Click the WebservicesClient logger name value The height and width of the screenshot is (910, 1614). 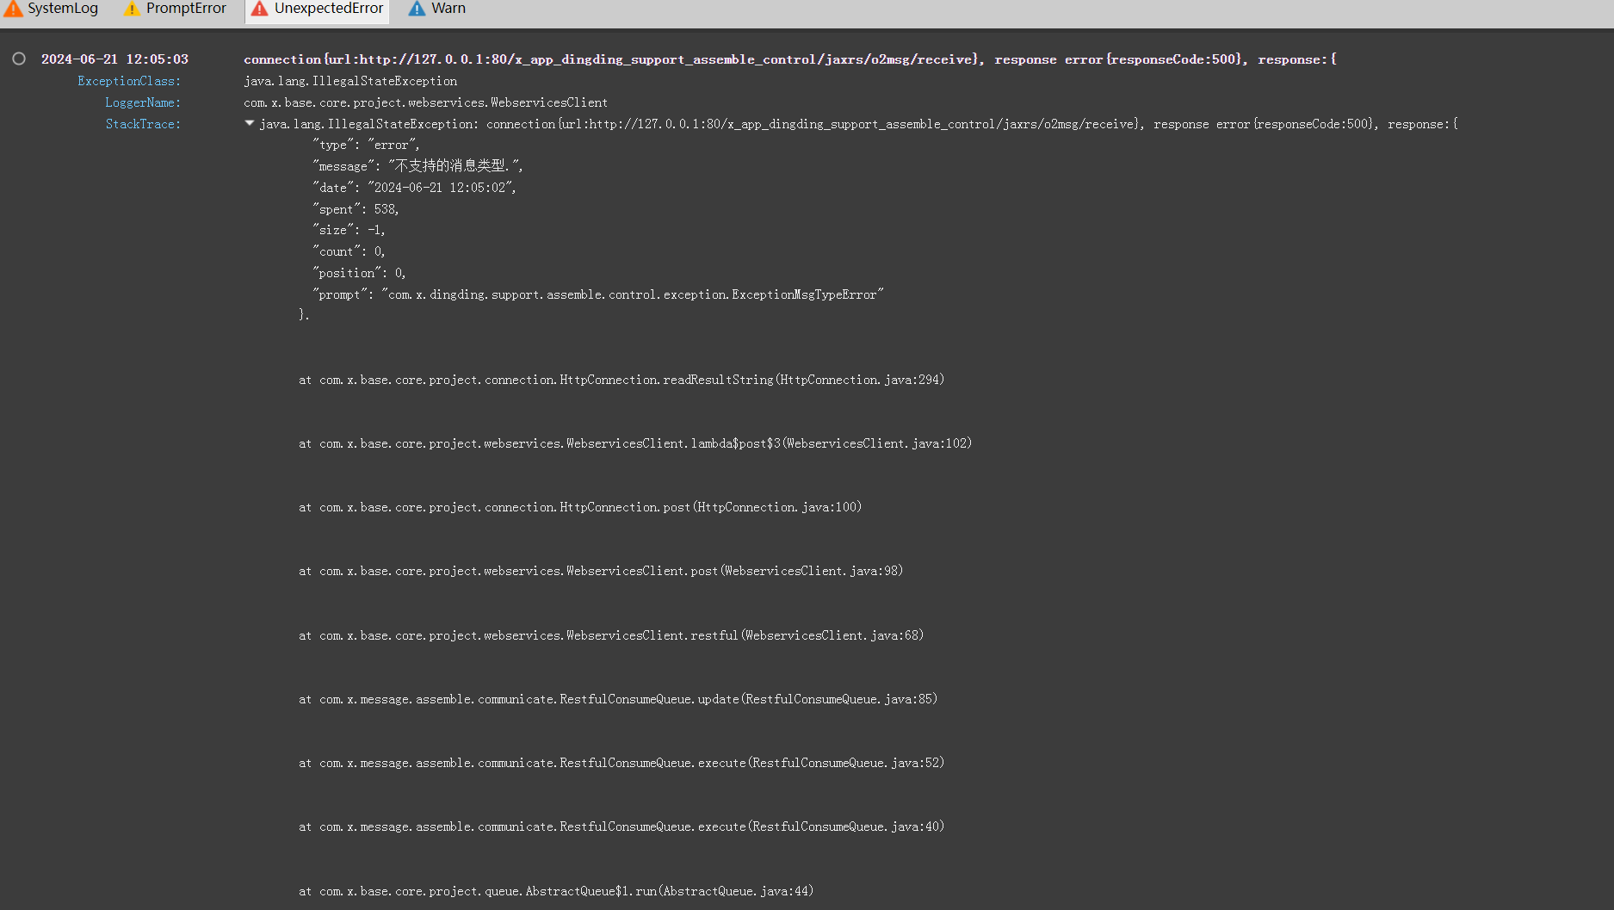coord(425,102)
